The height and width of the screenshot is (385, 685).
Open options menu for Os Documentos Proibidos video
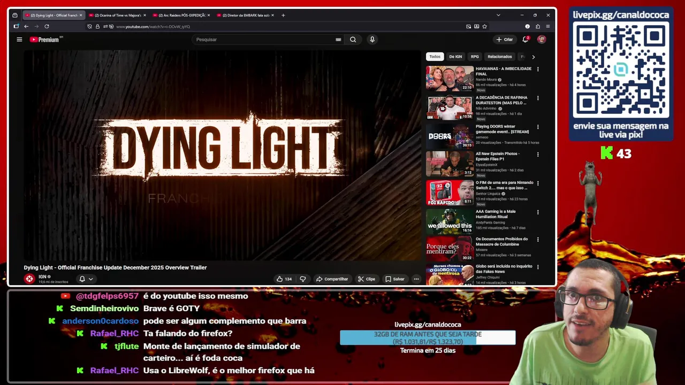[538, 239]
